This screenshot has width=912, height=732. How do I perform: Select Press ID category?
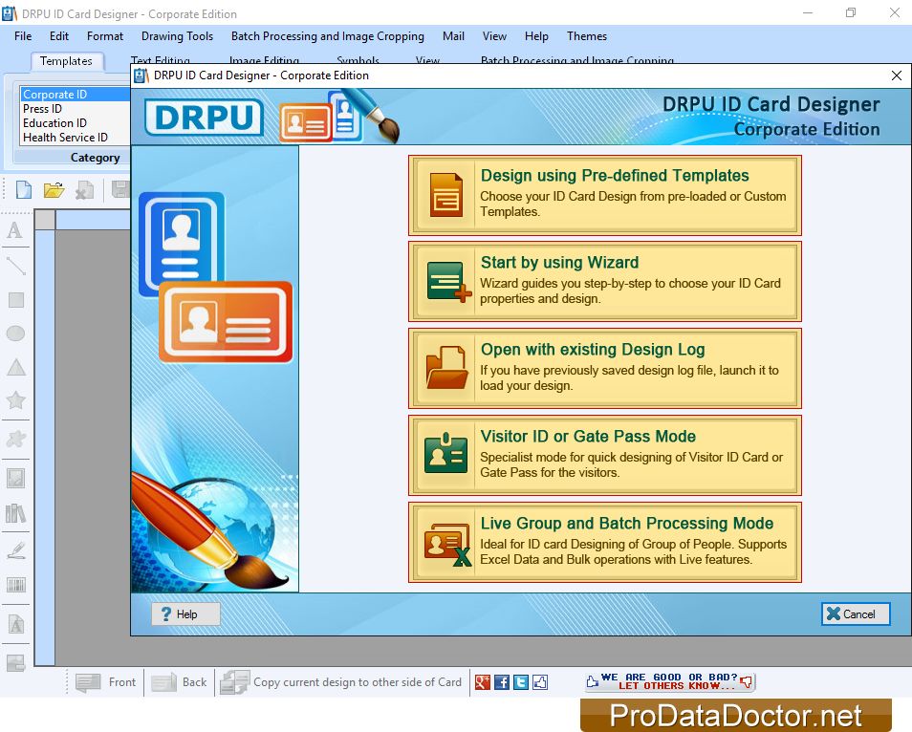(75, 109)
